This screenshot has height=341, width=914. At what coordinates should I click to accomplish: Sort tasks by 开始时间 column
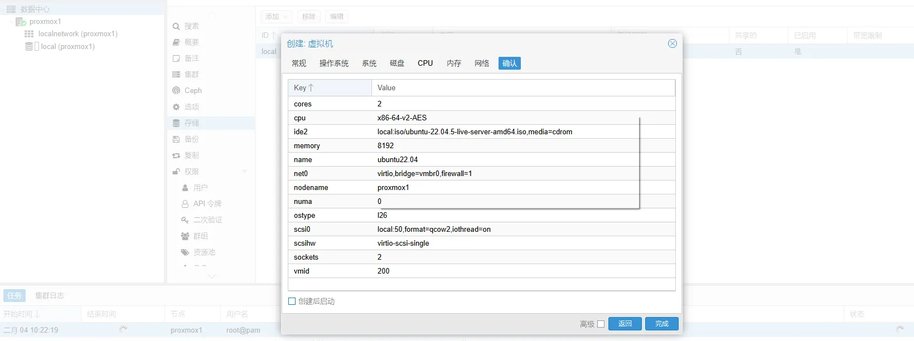40,314
